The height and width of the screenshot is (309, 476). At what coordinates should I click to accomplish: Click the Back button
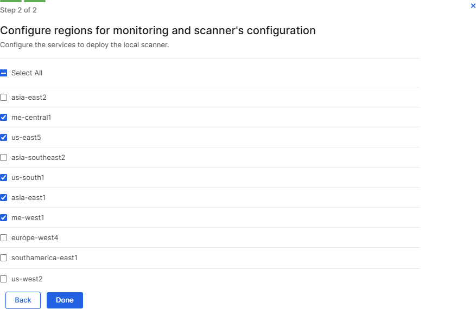23,300
